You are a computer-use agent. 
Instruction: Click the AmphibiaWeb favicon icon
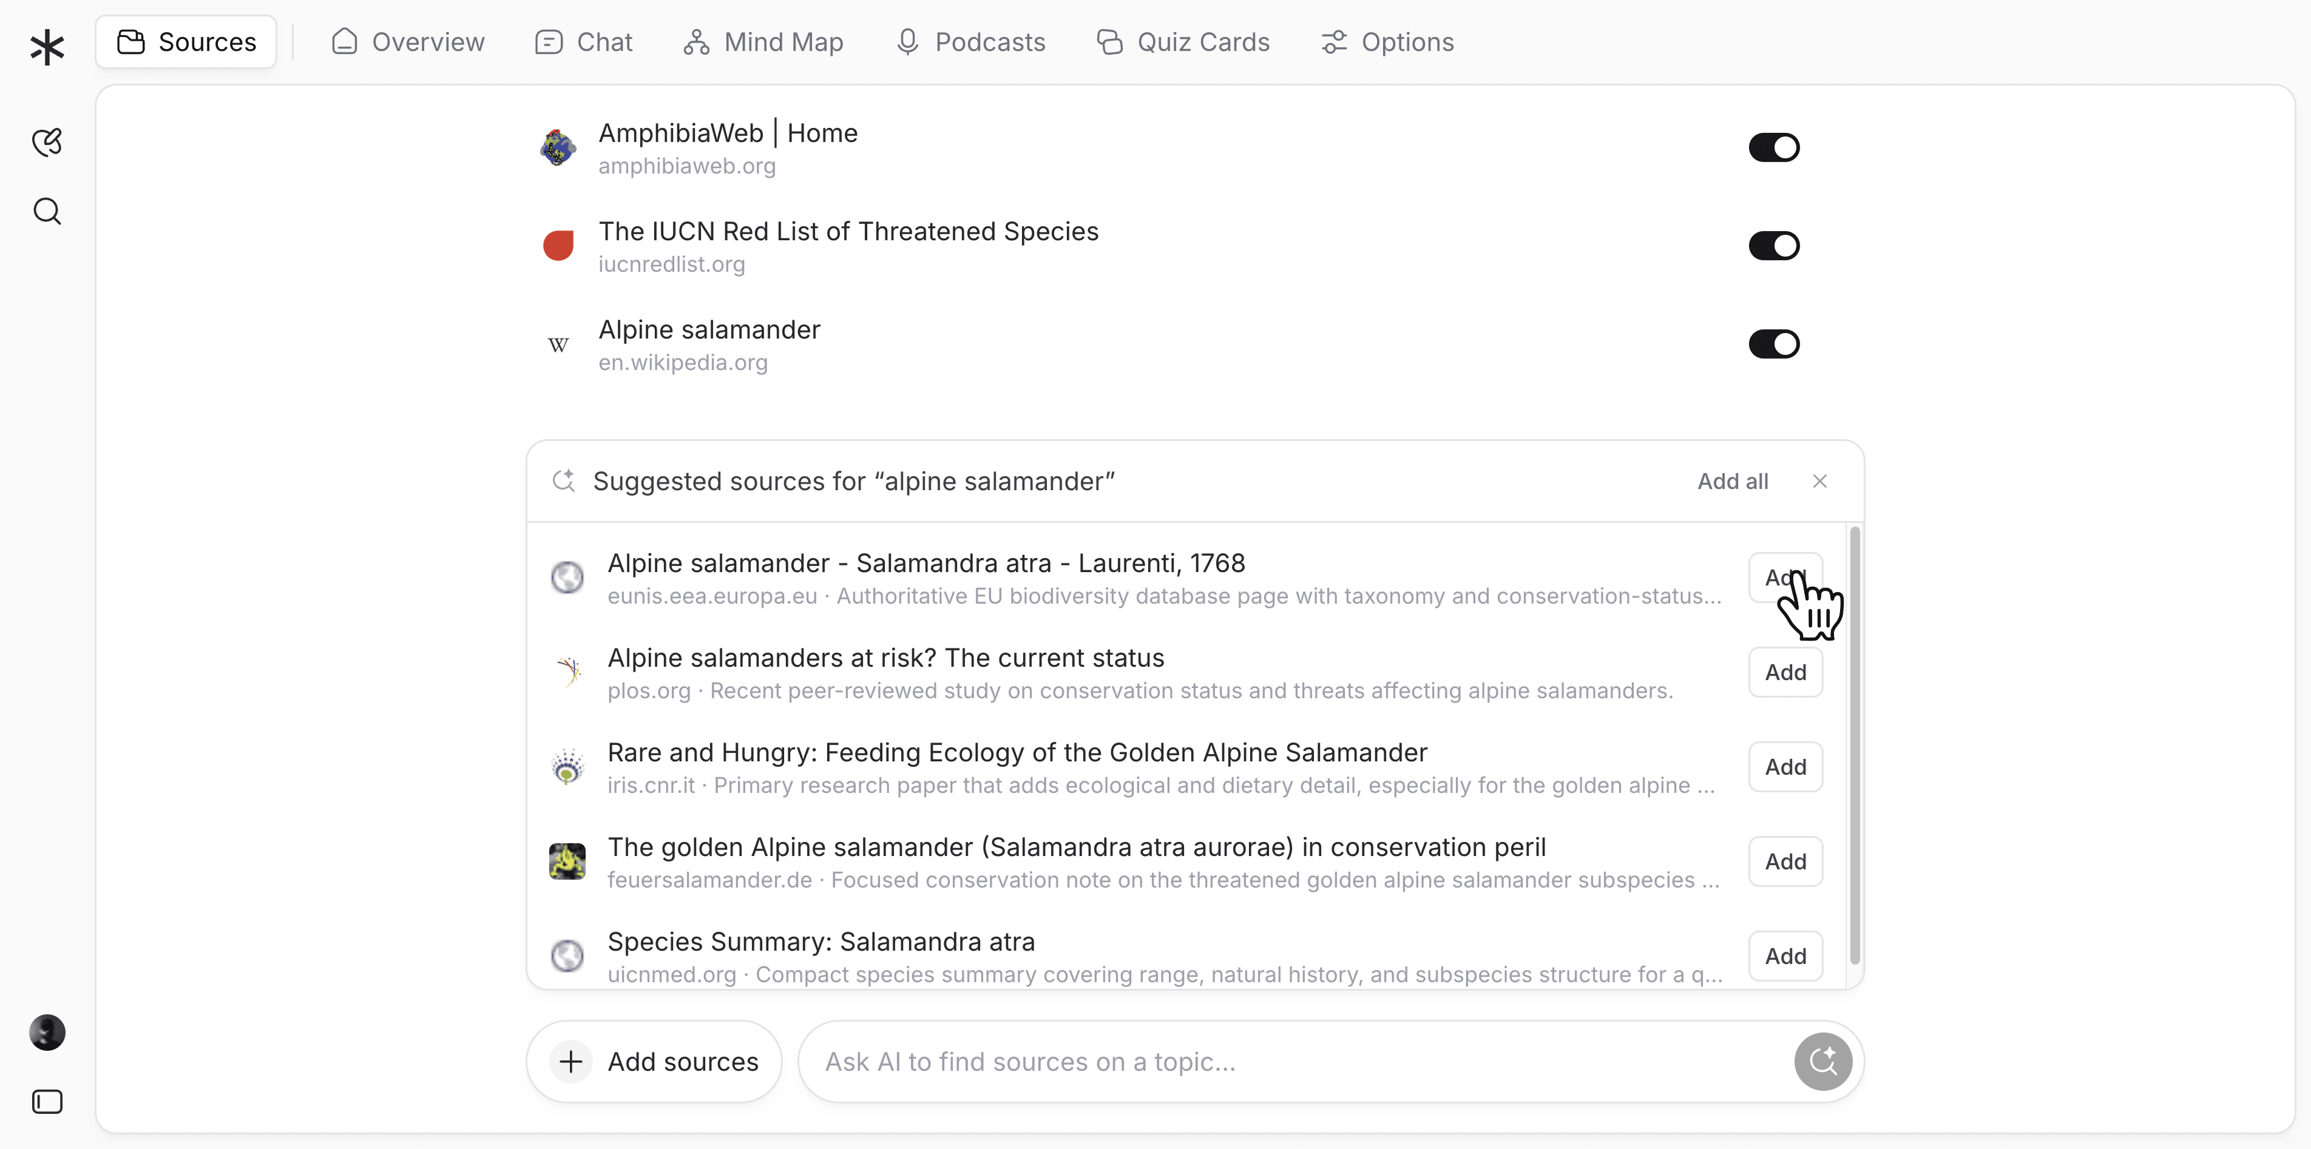558,148
